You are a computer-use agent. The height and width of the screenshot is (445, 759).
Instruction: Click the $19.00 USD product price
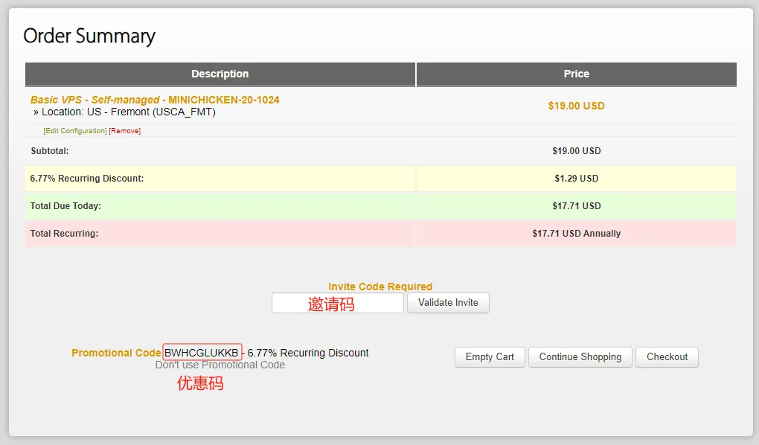click(x=576, y=106)
